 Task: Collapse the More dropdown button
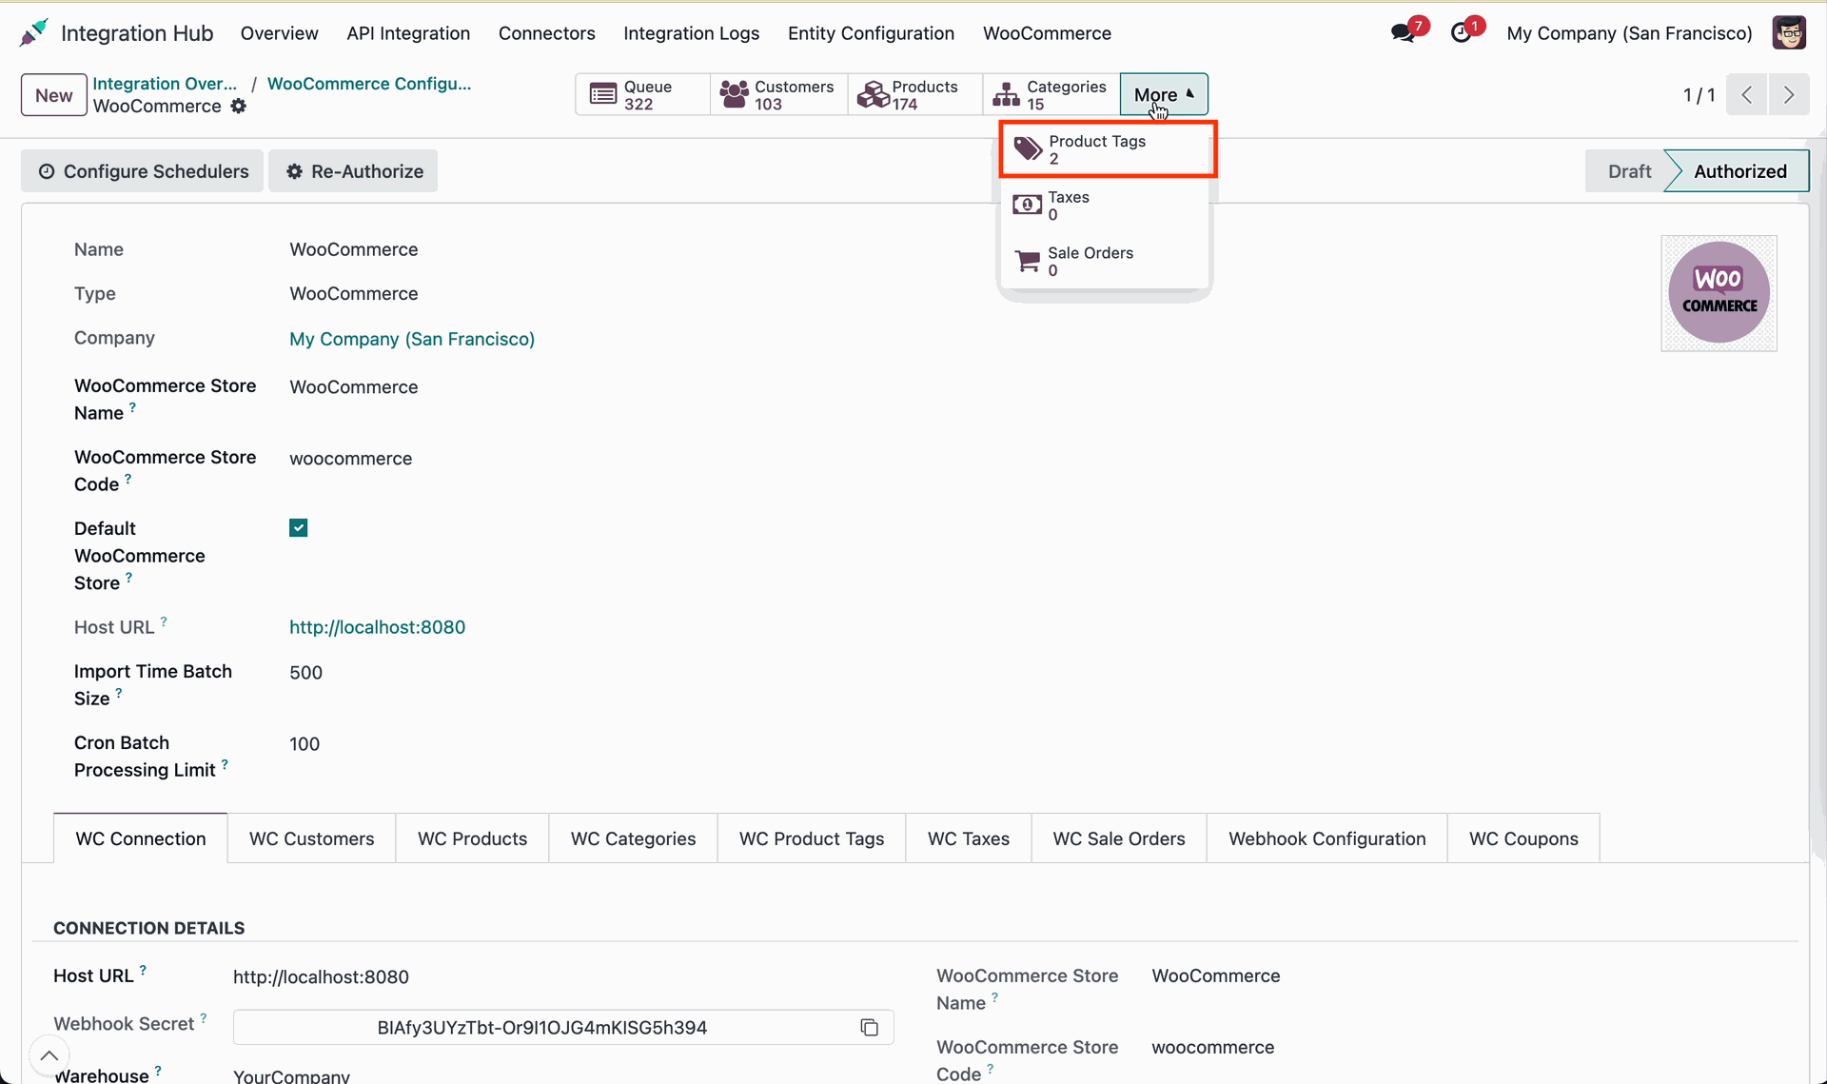pyautogui.click(x=1164, y=94)
